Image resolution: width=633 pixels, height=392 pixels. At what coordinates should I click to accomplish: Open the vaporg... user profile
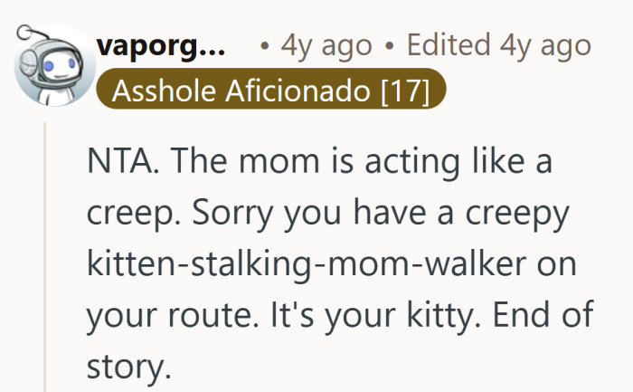point(163,44)
